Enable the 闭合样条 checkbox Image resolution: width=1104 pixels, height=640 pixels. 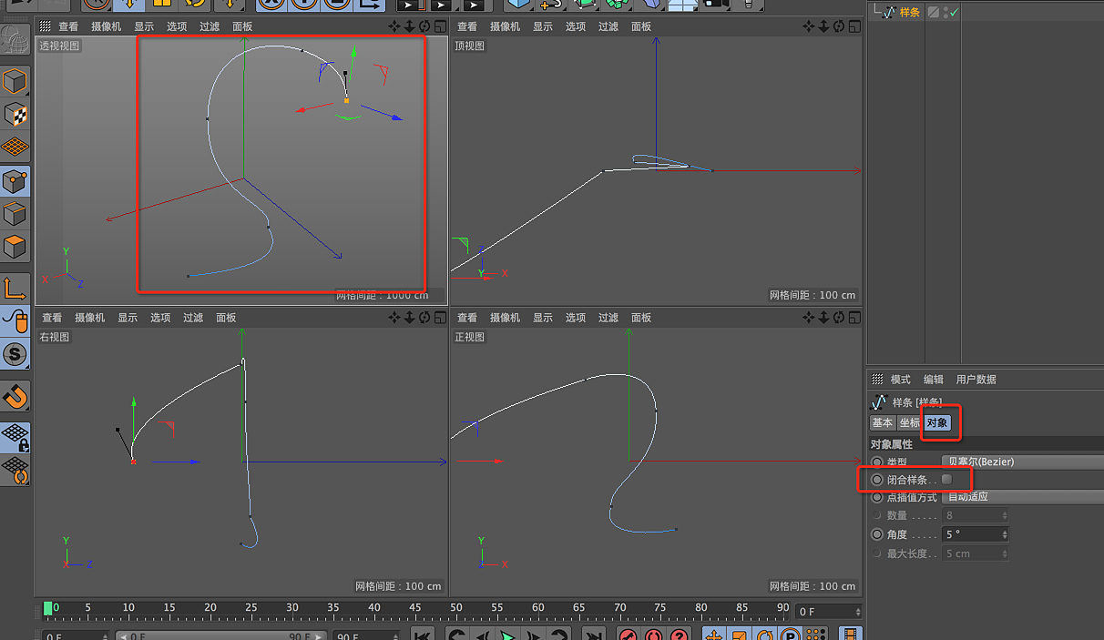click(947, 479)
